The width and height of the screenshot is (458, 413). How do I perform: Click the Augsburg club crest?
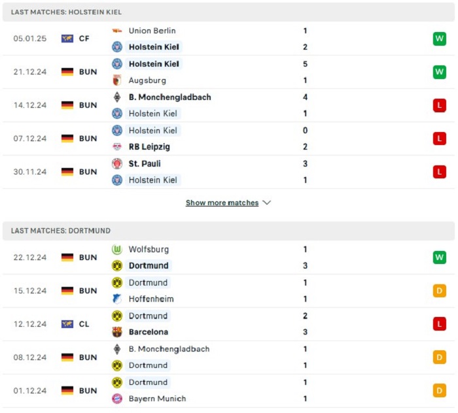pos(117,80)
